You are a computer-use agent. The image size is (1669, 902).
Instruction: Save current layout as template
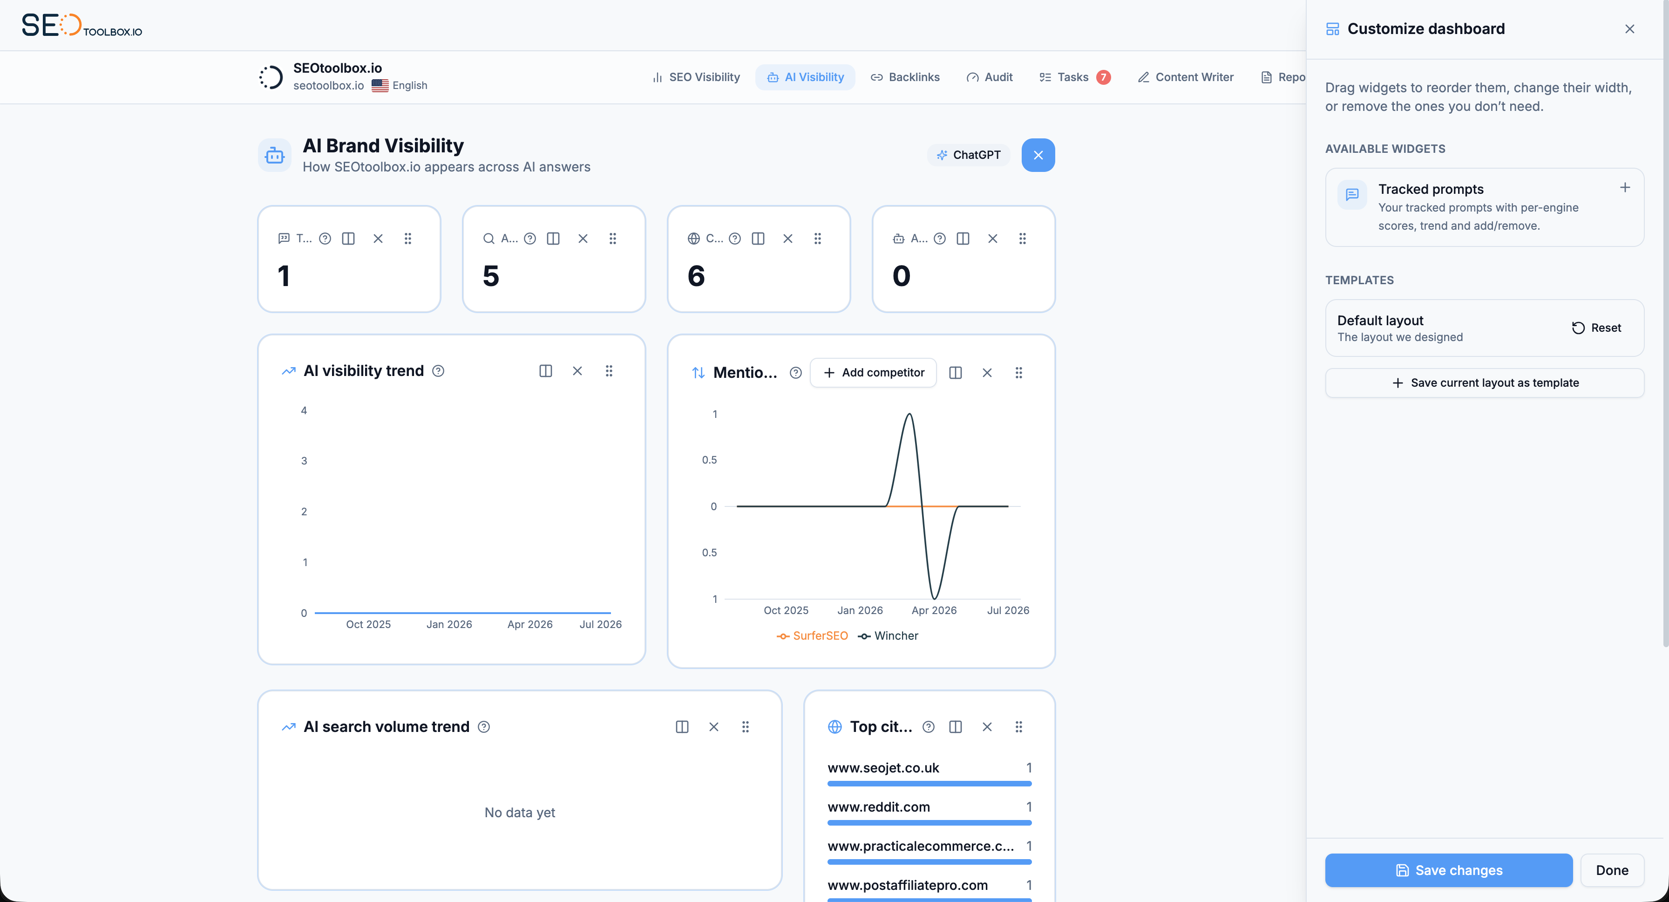pos(1484,383)
